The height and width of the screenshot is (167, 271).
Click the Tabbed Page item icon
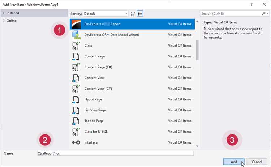click(x=76, y=121)
